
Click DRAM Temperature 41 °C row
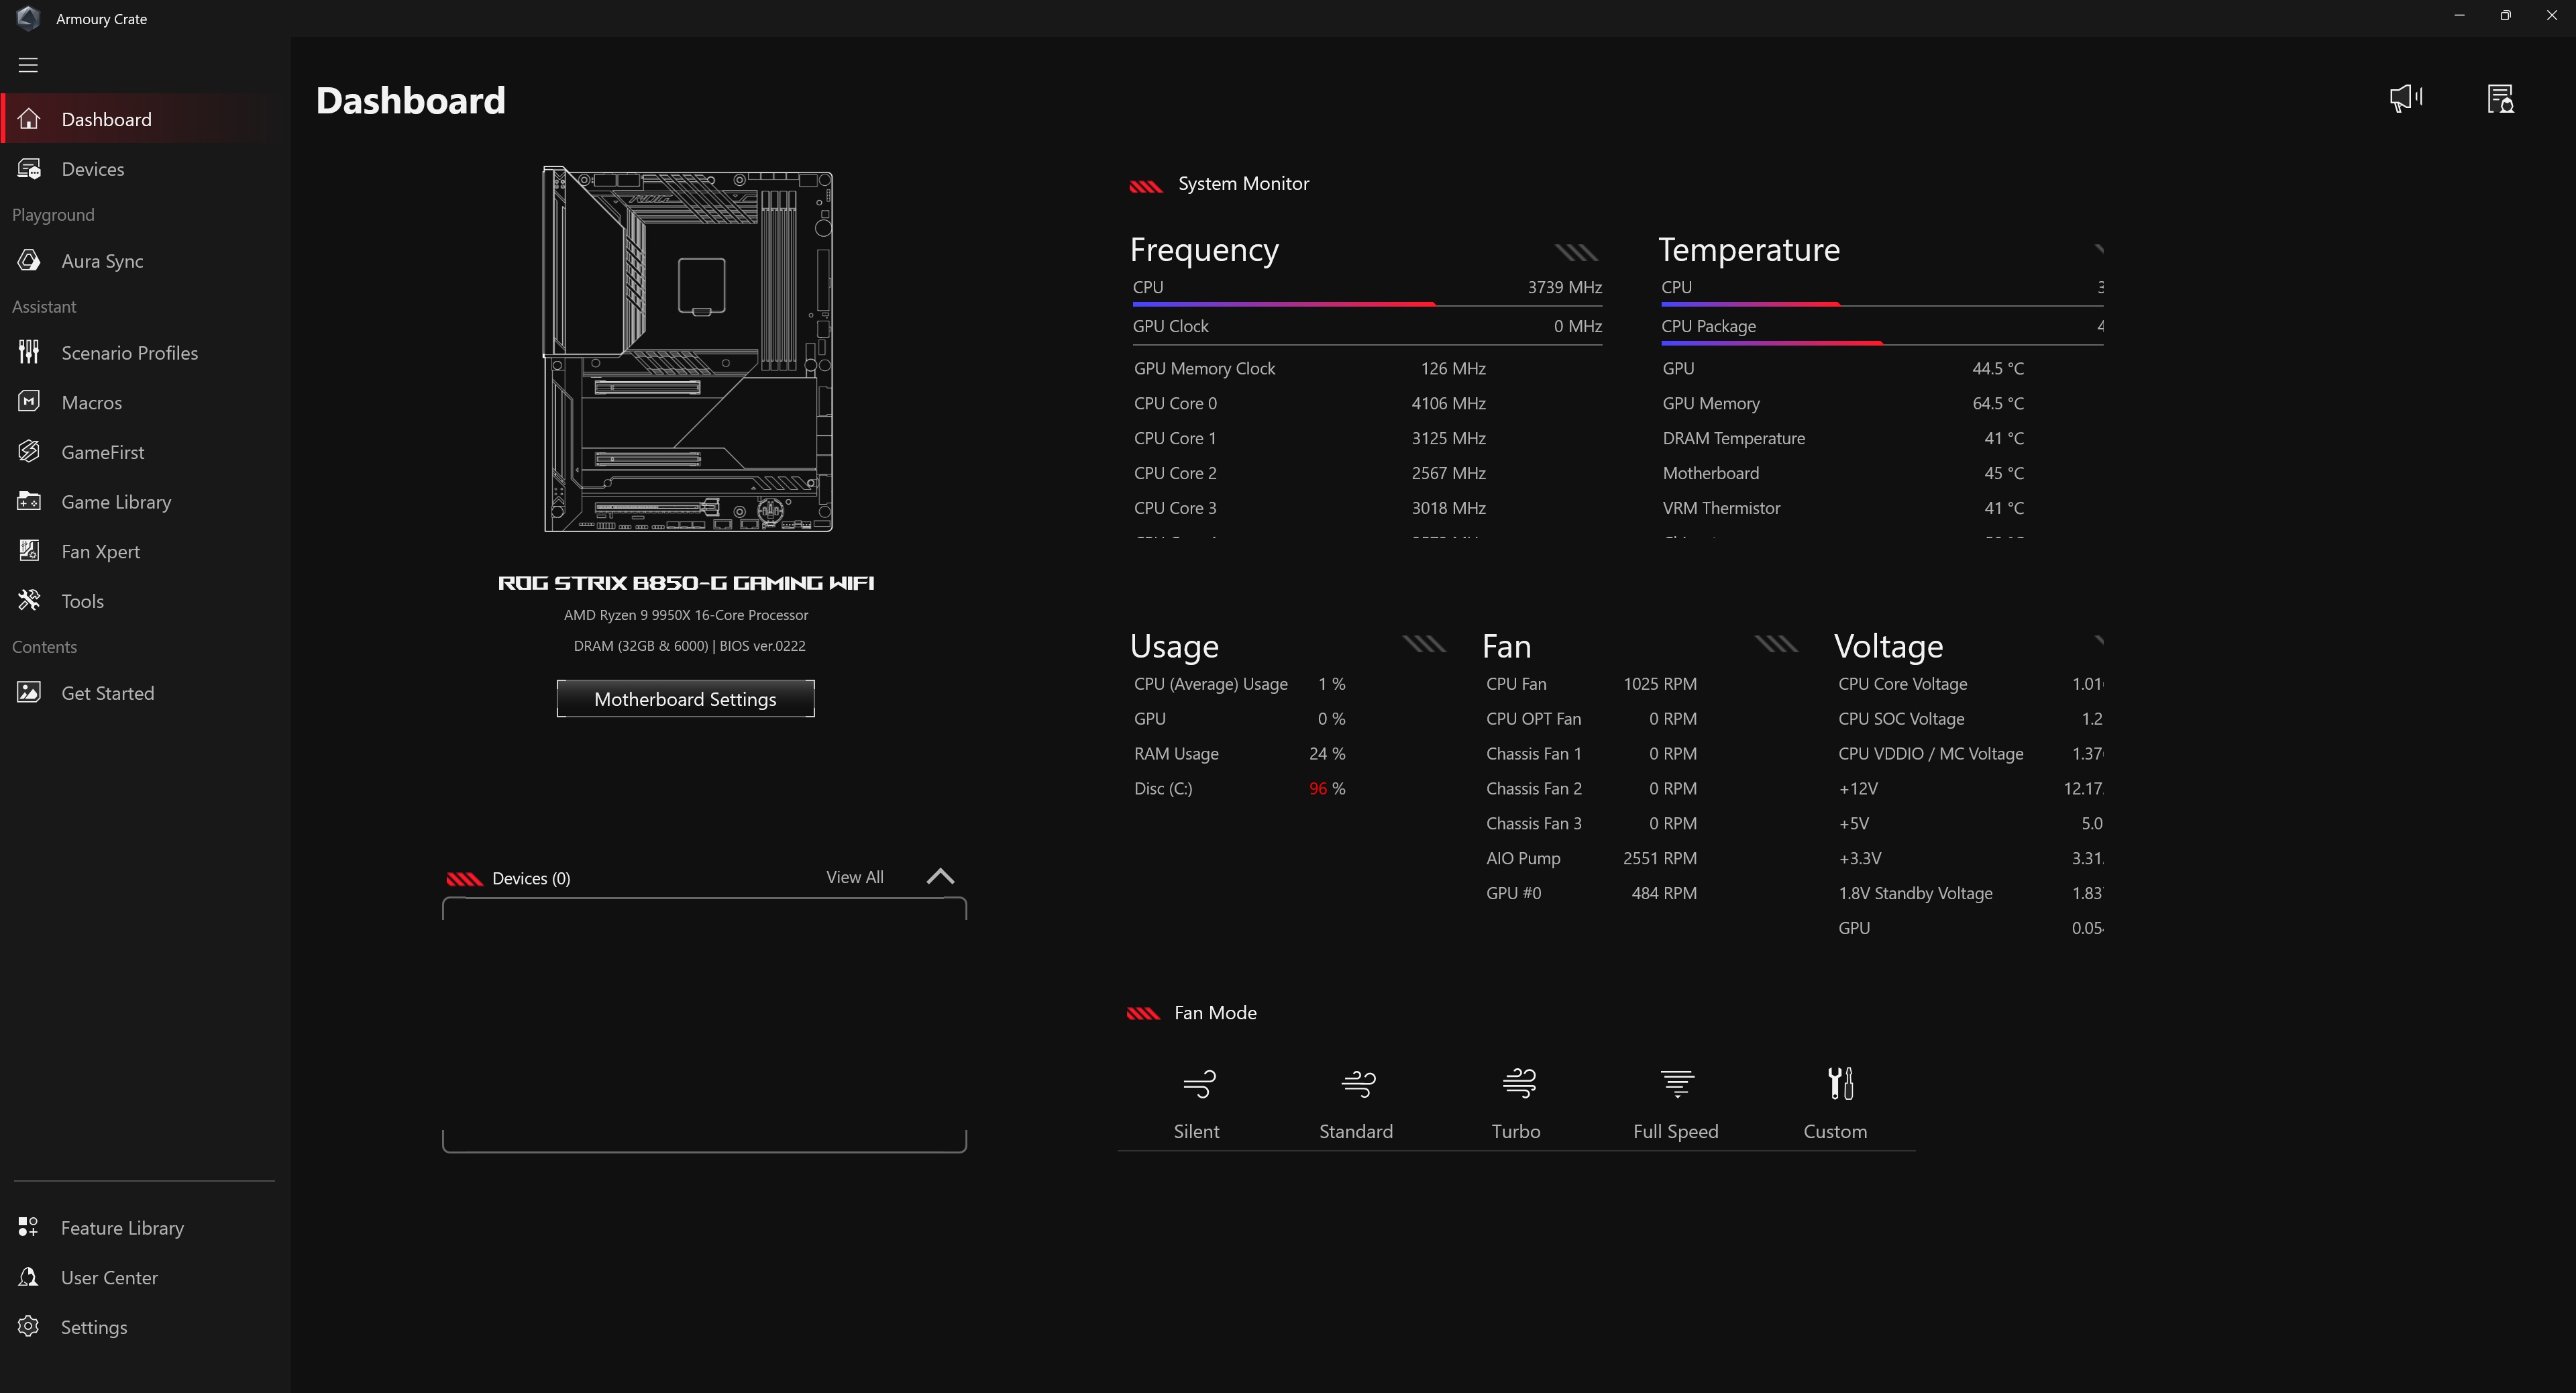(x=1843, y=438)
